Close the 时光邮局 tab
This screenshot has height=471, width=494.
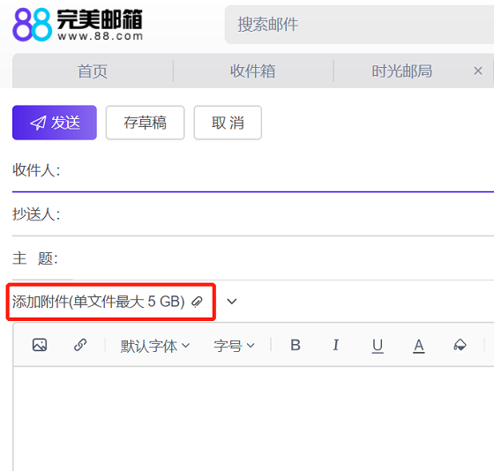click(478, 71)
